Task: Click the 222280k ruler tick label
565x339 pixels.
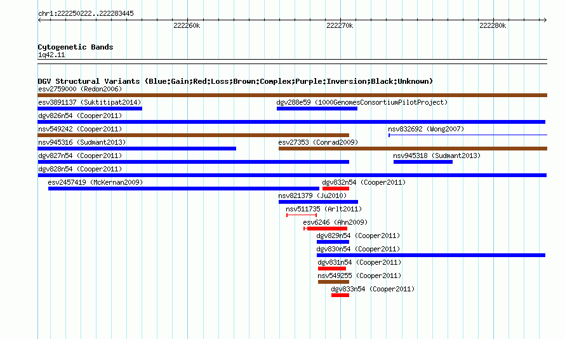Action: 493,25
